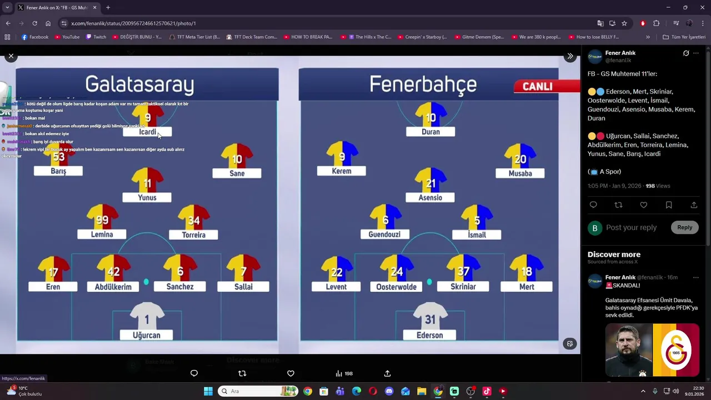The width and height of the screenshot is (711, 400).
Task: Open the red ad blocker extension
Action: 643,23
